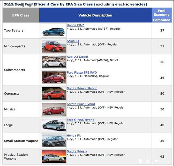This screenshot has height=166, width=174.
Task: Click the Prius c 50 value
Action: [162, 94]
